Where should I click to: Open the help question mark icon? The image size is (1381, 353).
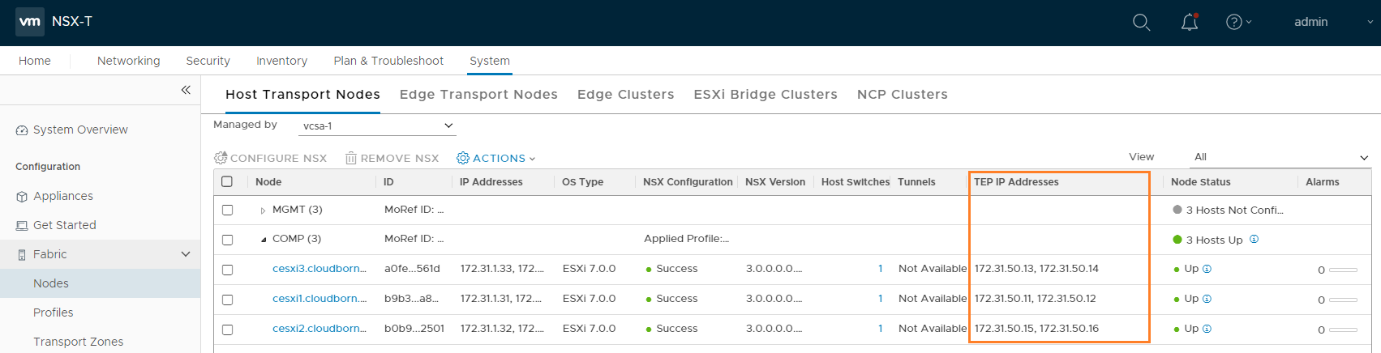pos(1234,22)
